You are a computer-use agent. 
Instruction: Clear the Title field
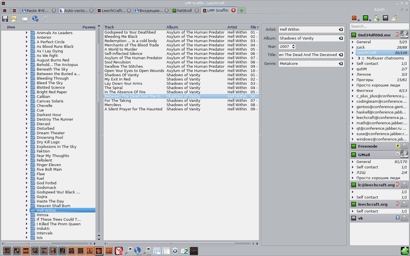pos(341,55)
